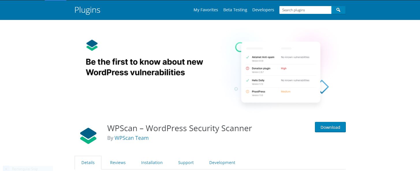Select the Support tab
Image resolution: width=420 pixels, height=171 pixels.
point(186,162)
